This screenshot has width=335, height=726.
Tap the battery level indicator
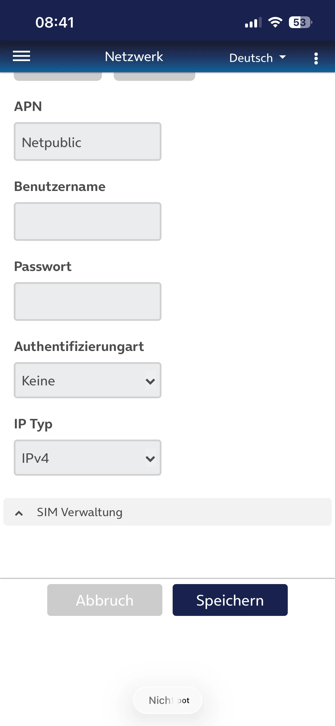tap(300, 22)
